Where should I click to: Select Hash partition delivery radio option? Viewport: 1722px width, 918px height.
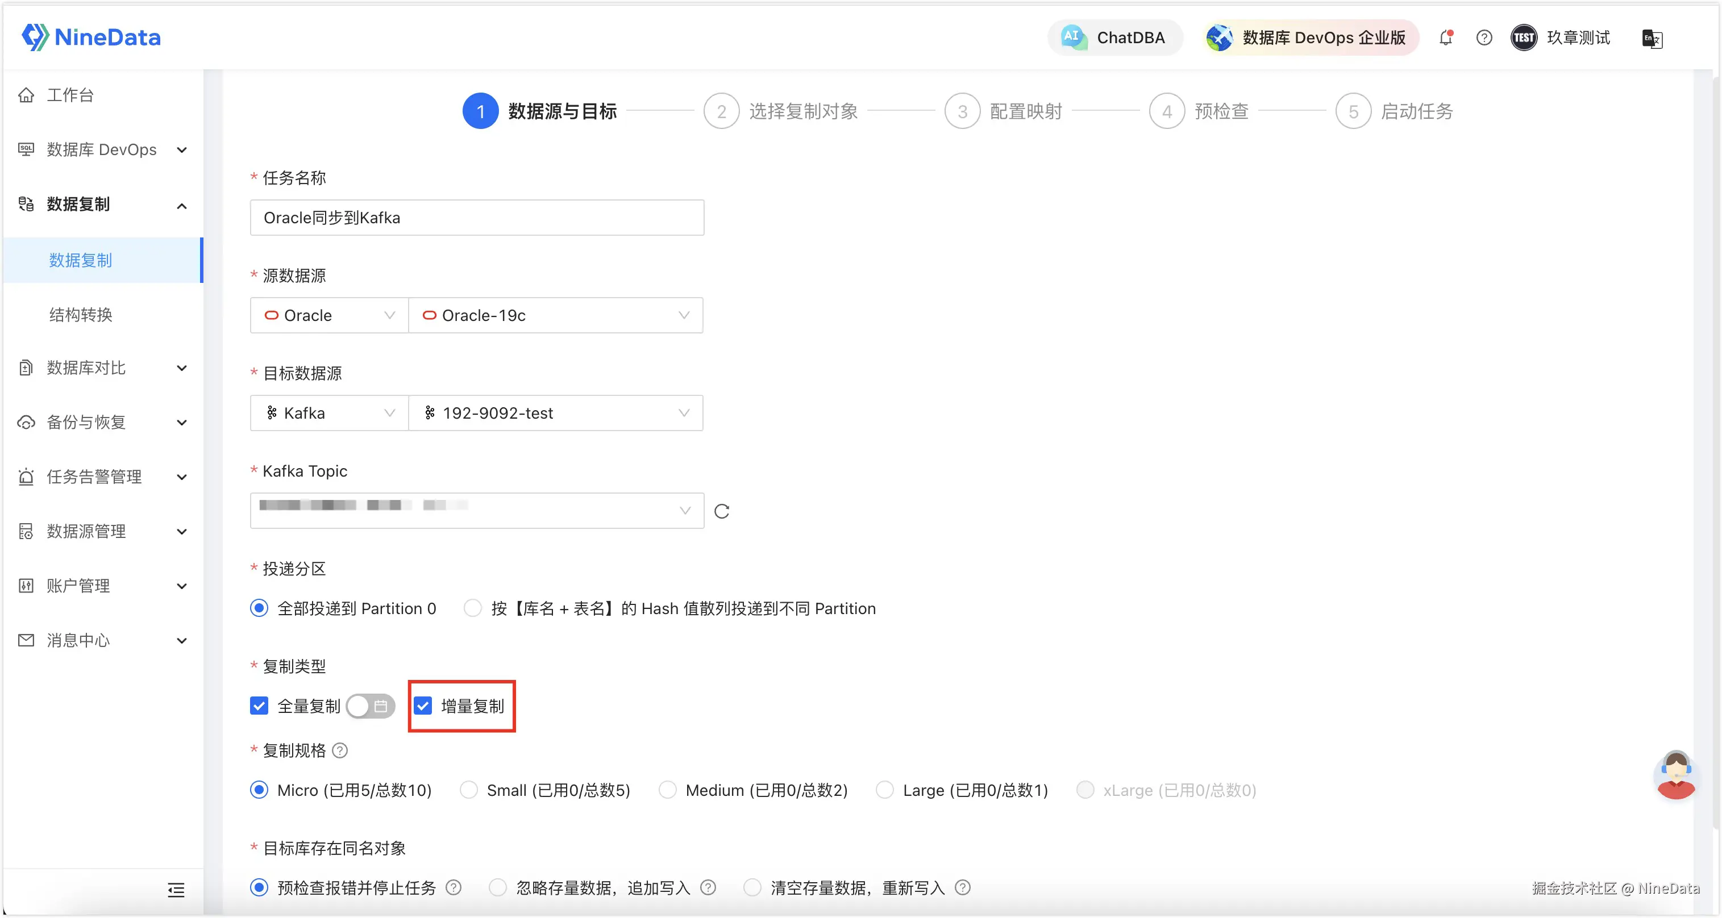point(473,608)
